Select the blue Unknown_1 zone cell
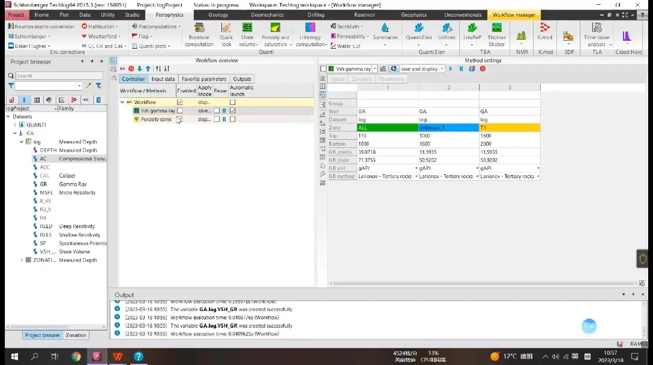653x365 pixels. click(x=448, y=127)
